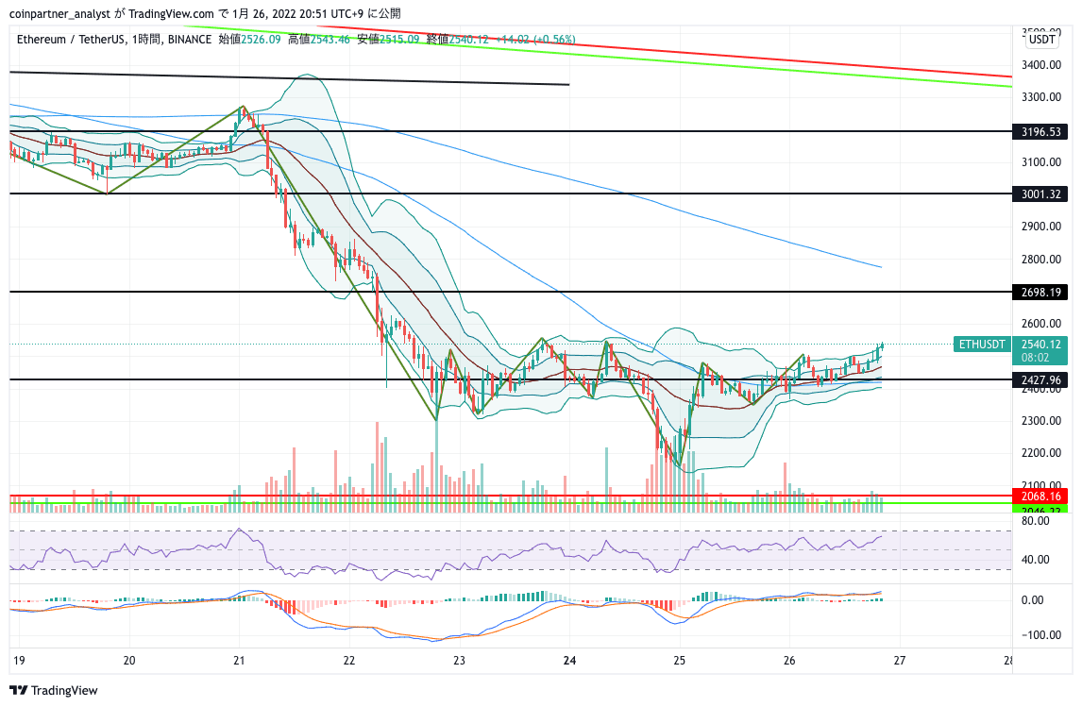
Task: Click the low value 2515.09
Action: point(398,40)
